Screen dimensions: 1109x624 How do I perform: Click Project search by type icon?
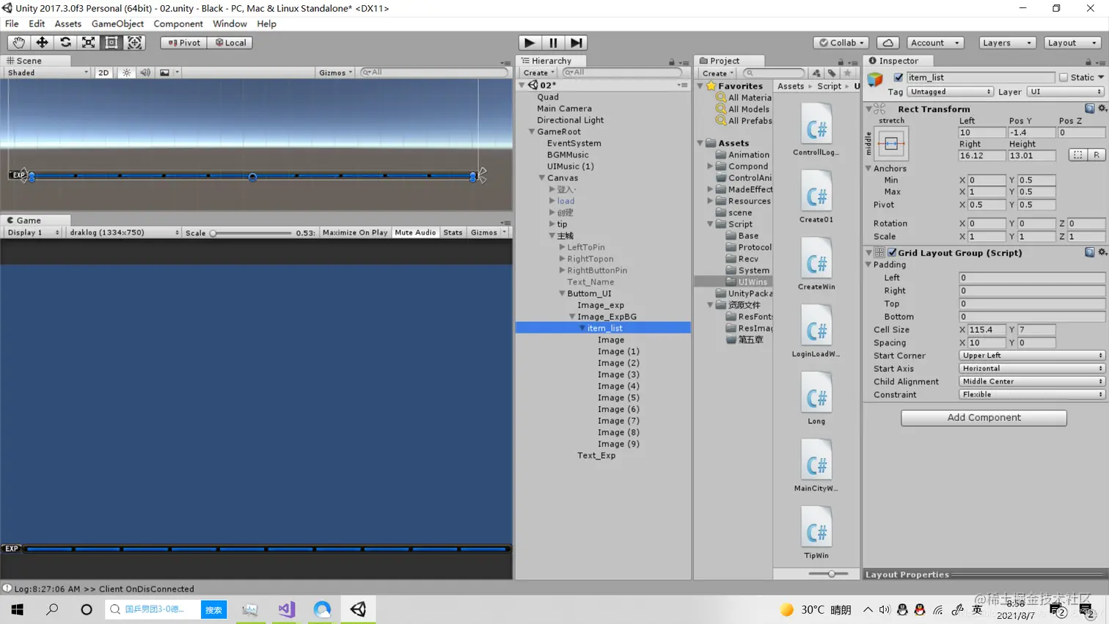816,73
